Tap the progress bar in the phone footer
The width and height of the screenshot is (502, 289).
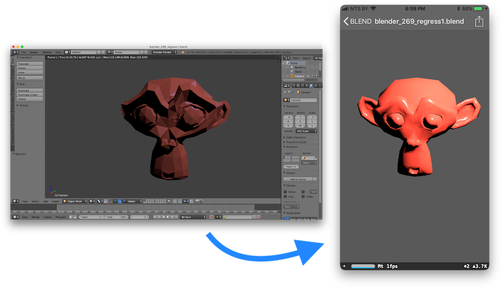[x=363, y=266]
